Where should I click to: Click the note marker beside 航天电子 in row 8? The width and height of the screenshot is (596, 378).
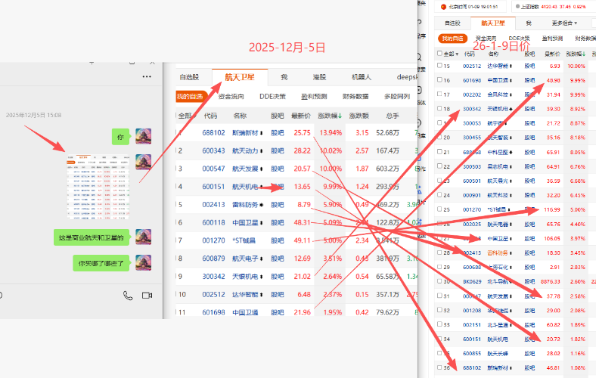pos(262,259)
